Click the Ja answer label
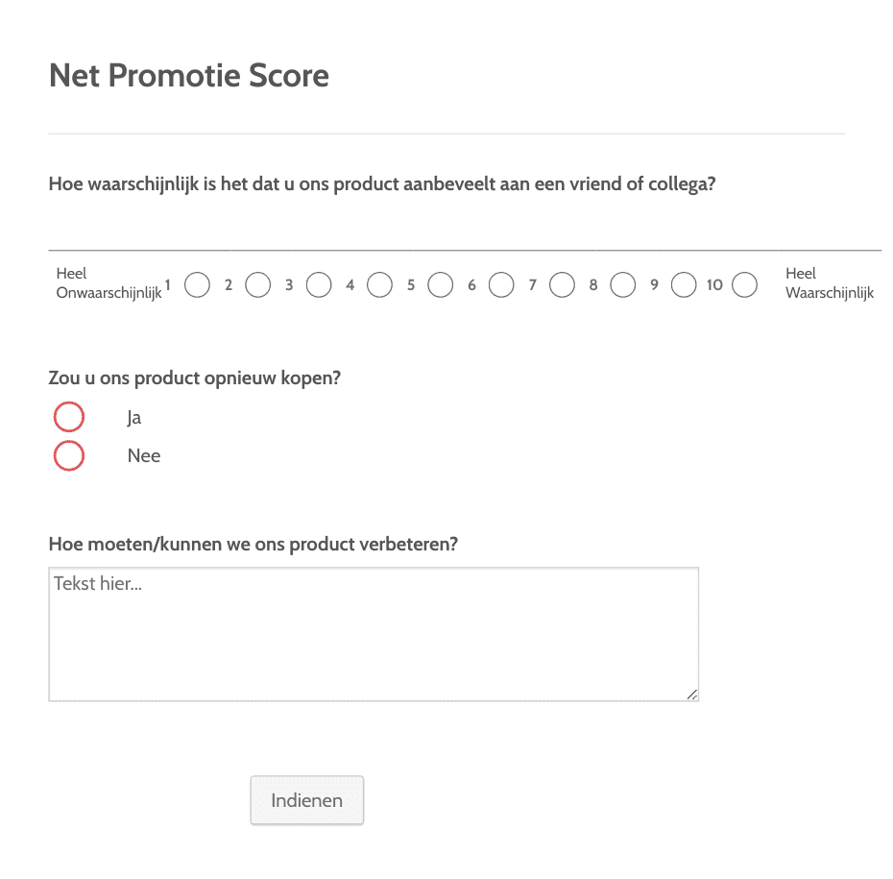Viewport: 893px width, 879px height. pyautogui.click(x=133, y=418)
